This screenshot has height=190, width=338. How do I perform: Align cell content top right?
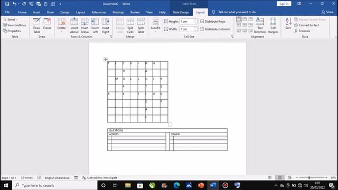point(250,20)
